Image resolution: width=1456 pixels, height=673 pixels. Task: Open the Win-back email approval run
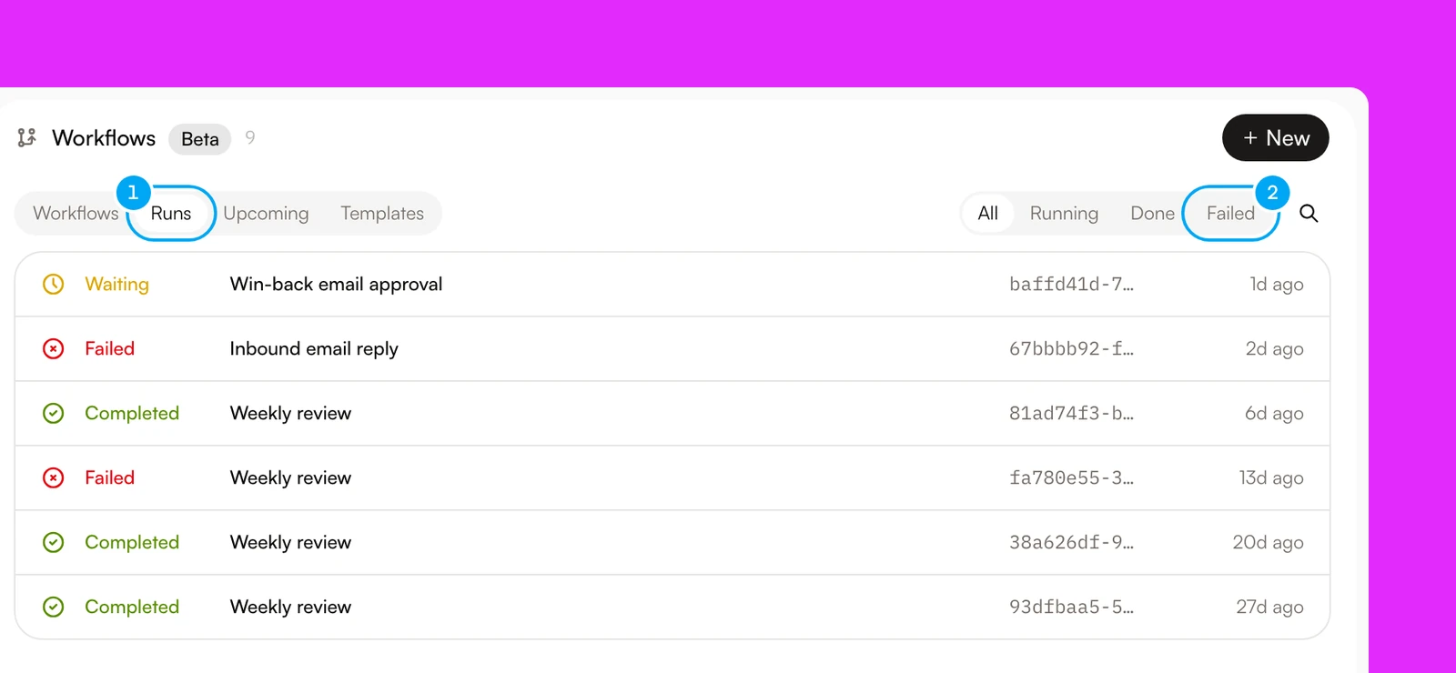point(672,284)
